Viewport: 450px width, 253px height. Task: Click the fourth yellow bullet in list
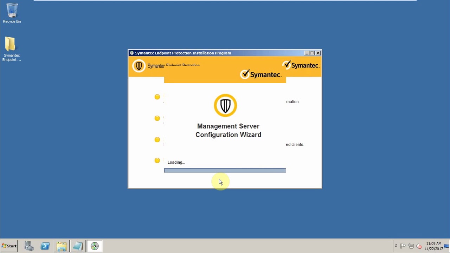coord(157,160)
